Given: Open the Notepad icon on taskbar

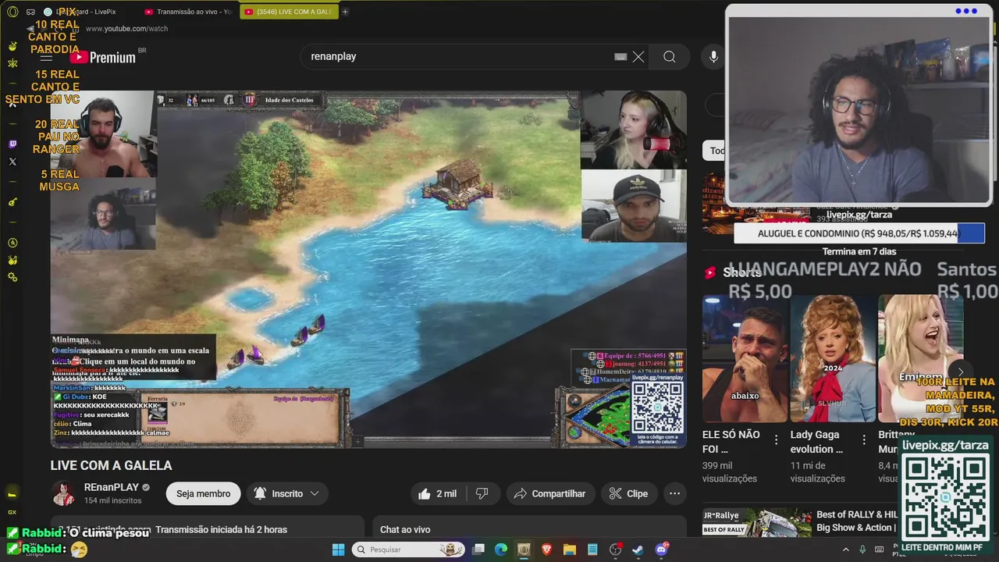Looking at the screenshot, I should (592, 550).
